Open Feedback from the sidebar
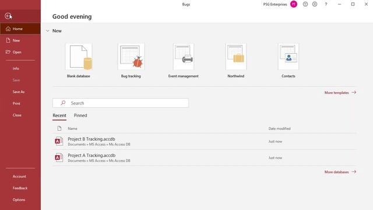The height and width of the screenshot is (210, 373). pos(20,188)
